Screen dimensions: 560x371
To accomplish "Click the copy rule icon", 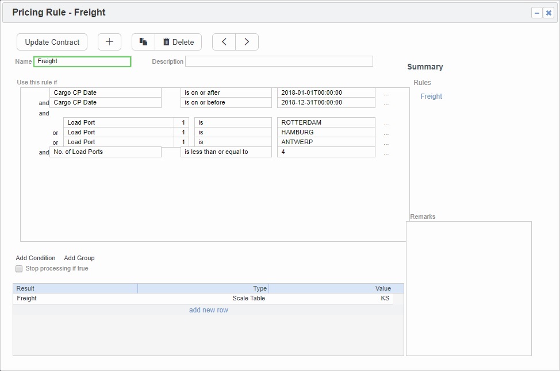I will (144, 42).
